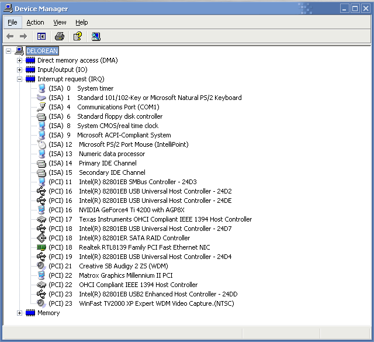Screen dimensions: 374x342
Task: Click the Interrupt request chip icon
Action: coord(30,79)
